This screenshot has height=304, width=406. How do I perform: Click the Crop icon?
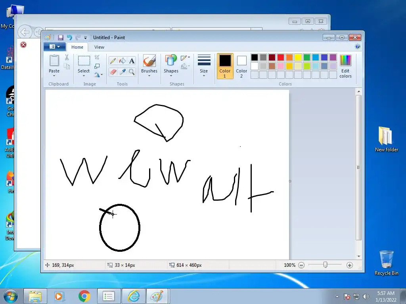click(x=97, y=57)
